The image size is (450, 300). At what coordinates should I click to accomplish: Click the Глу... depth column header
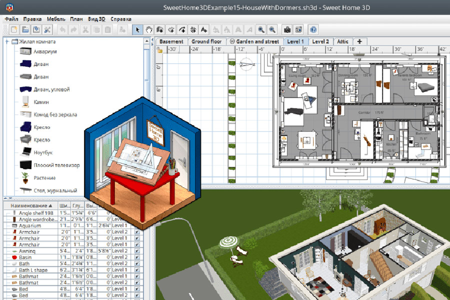click(x=78, y=205)
